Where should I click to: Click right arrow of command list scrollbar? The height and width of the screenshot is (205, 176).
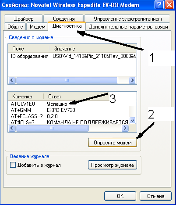click(125, 128)
